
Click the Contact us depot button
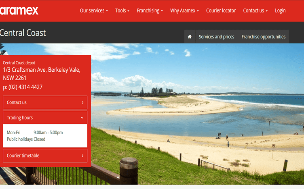click(x=45, y=102)
